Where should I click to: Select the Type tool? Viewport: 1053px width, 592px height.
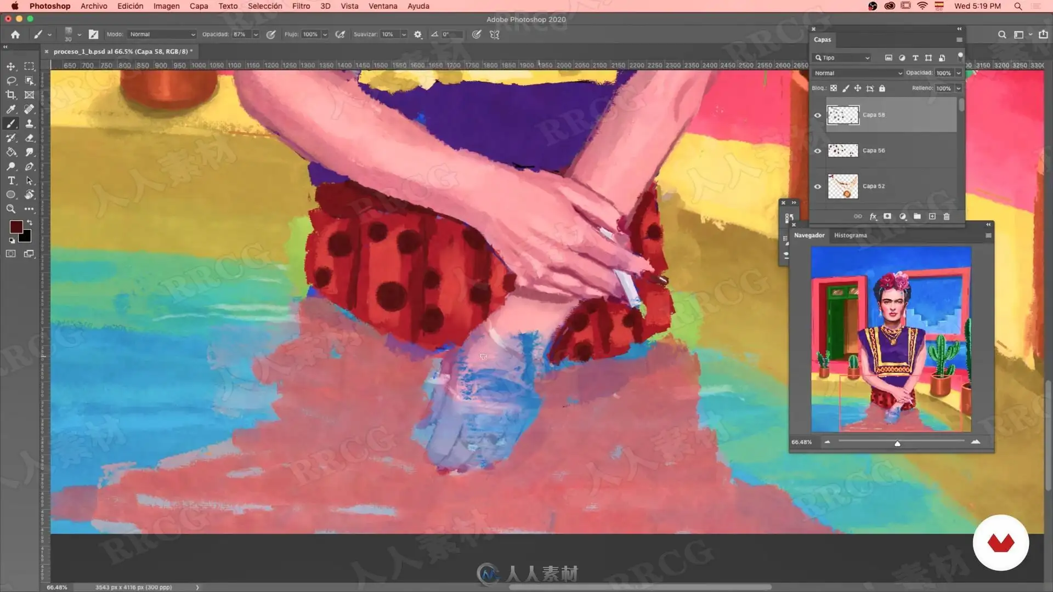[11, 180]
